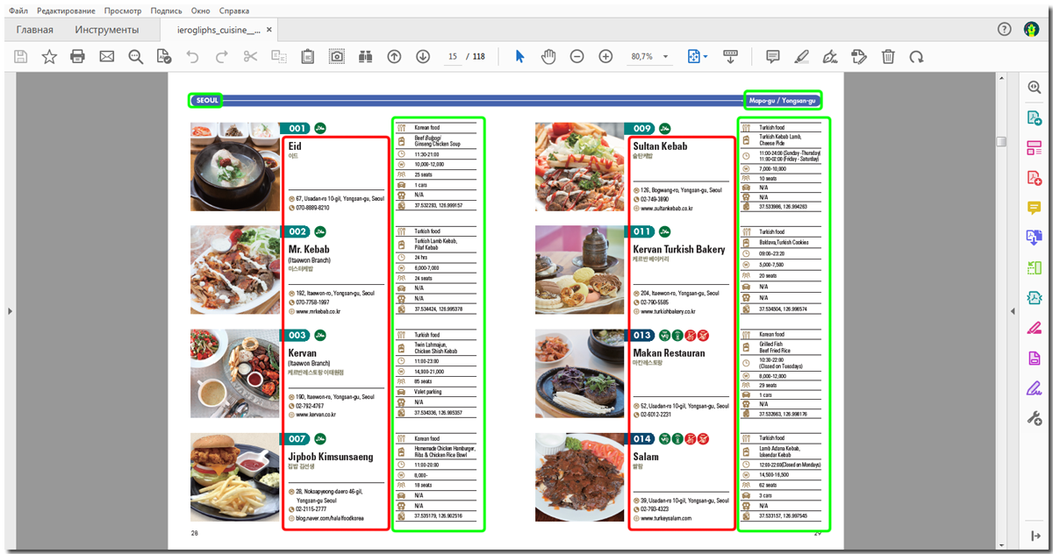
Task: Bookmark the file with the star icon
Action: click(49, 57)
